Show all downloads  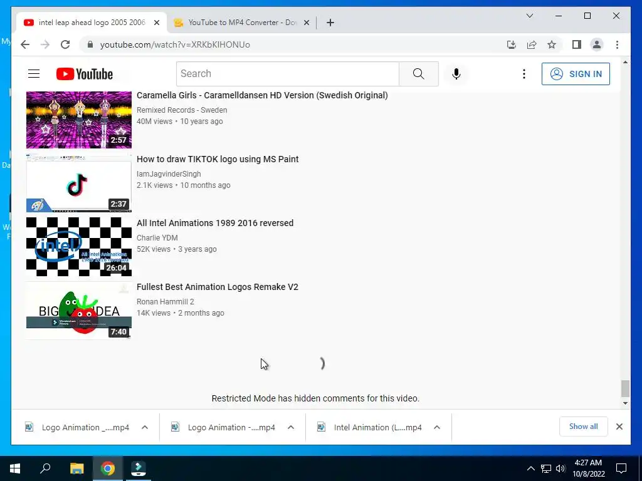tap(584, 427)
